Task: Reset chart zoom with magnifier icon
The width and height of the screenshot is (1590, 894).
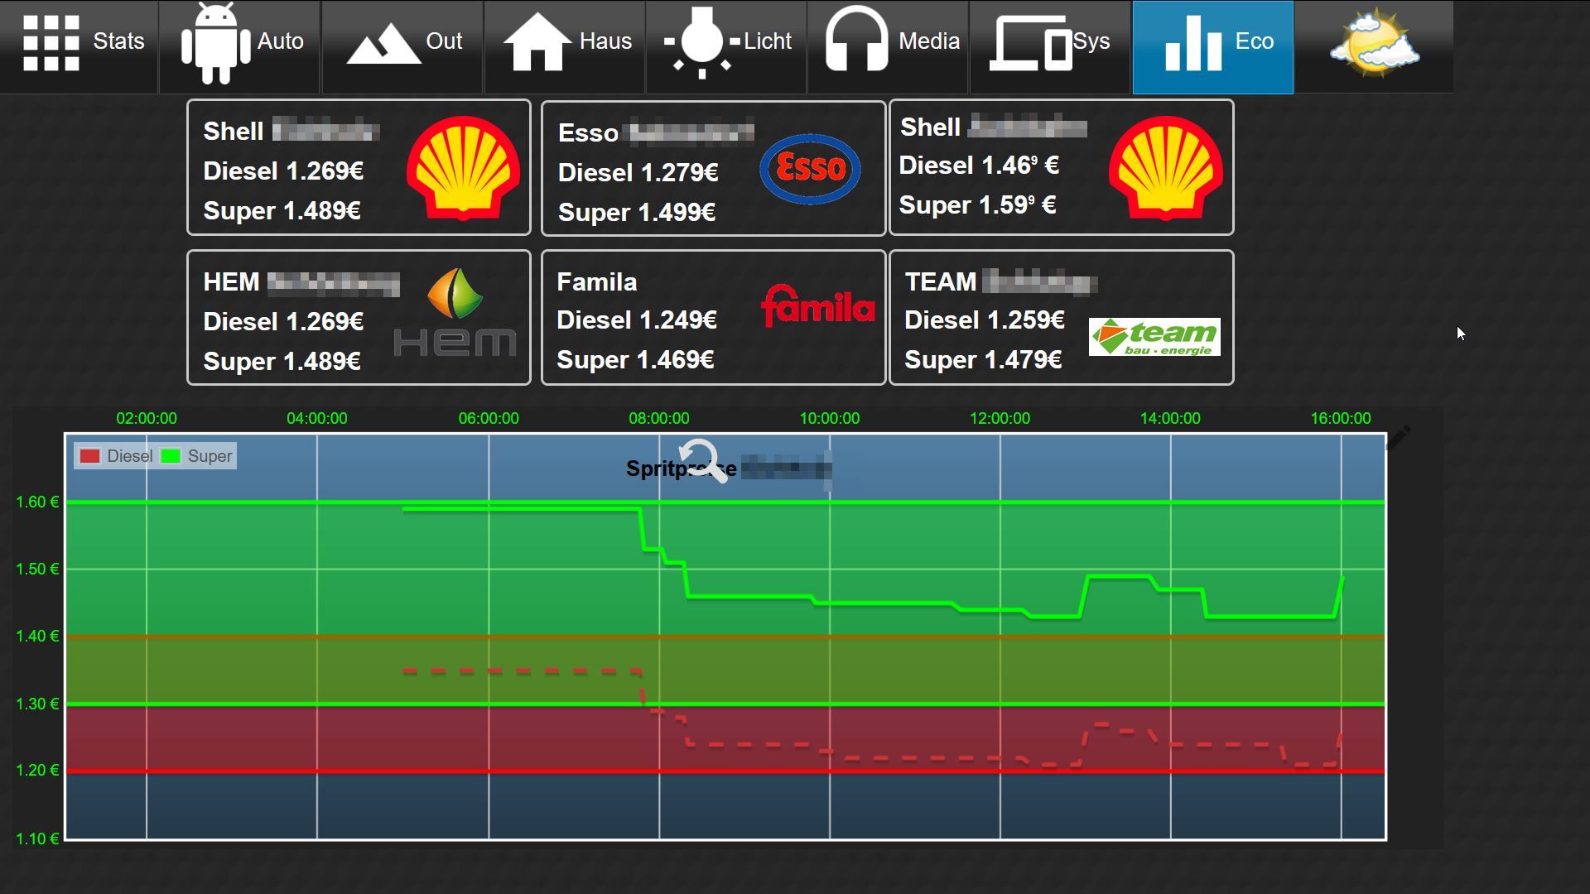Action: point(702,460)
